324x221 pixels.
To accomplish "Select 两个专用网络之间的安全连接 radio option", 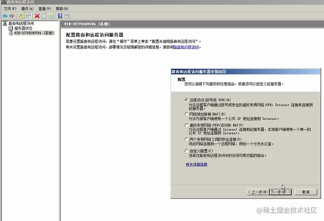I will (186, 139).
